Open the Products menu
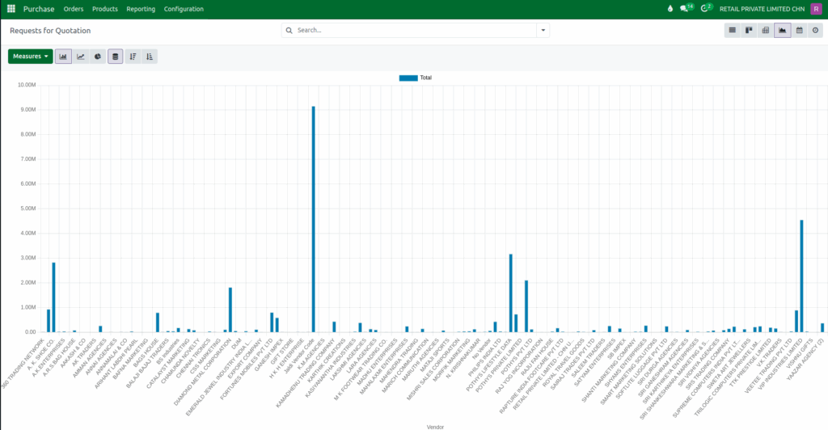Image resolution: width=828 pixels, height=430 pixels. point(105,9)
